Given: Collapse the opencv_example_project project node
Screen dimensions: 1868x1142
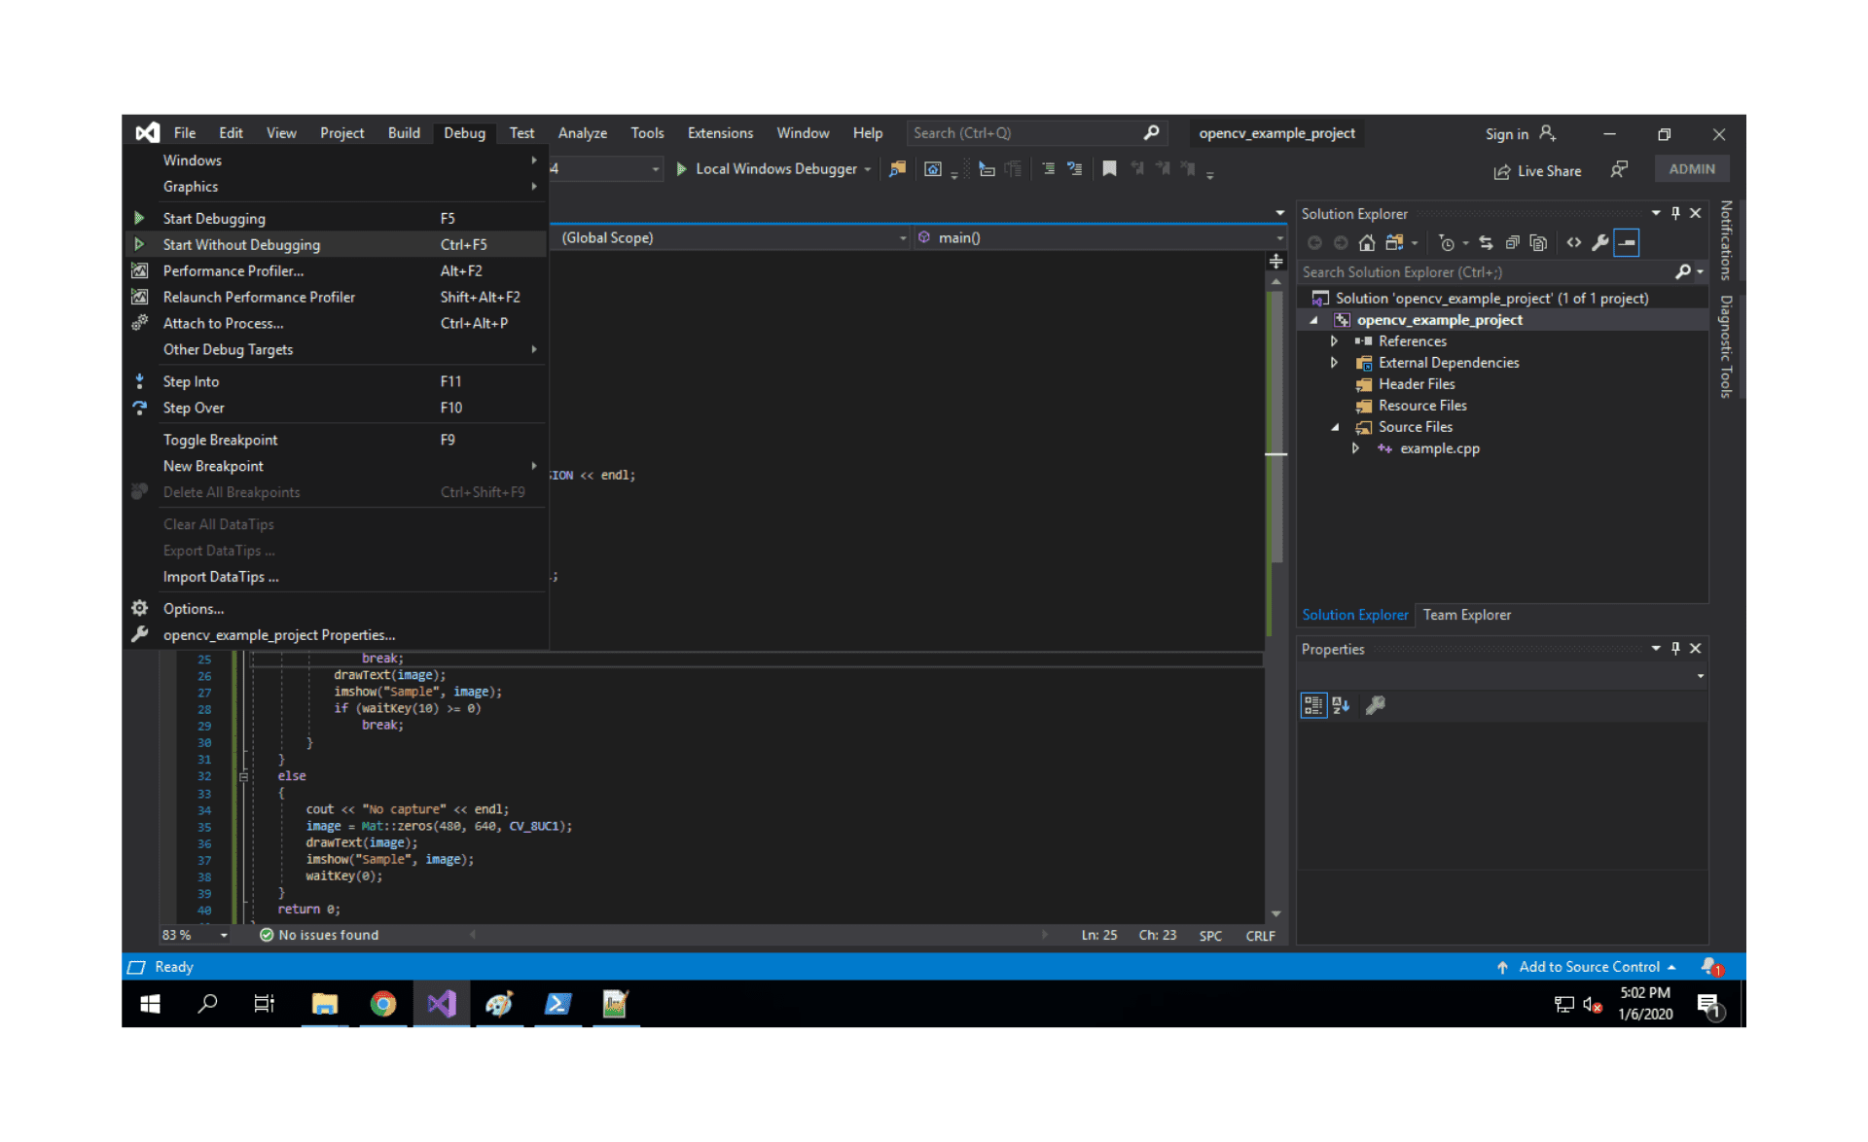Looking at the screenshot, I should click(1313, 320).
